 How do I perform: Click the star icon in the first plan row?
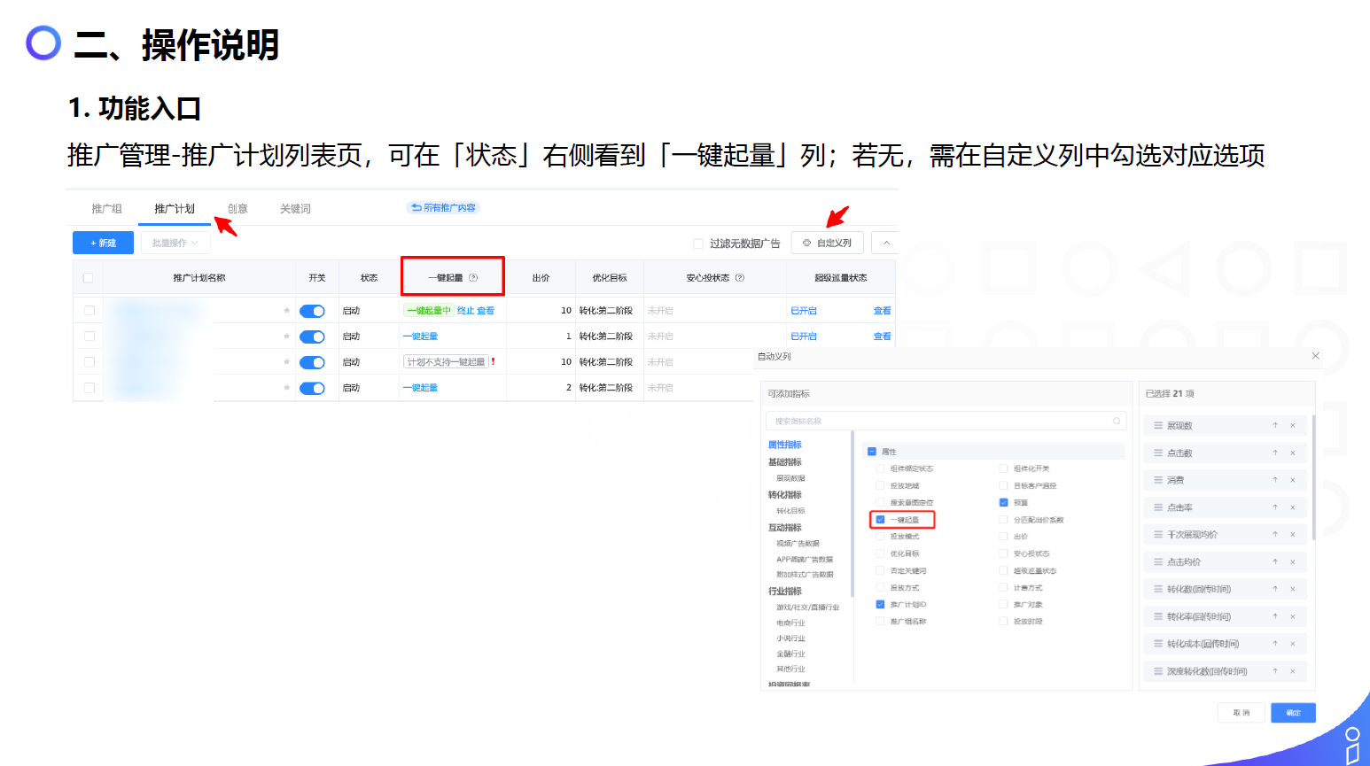point(286,311)
